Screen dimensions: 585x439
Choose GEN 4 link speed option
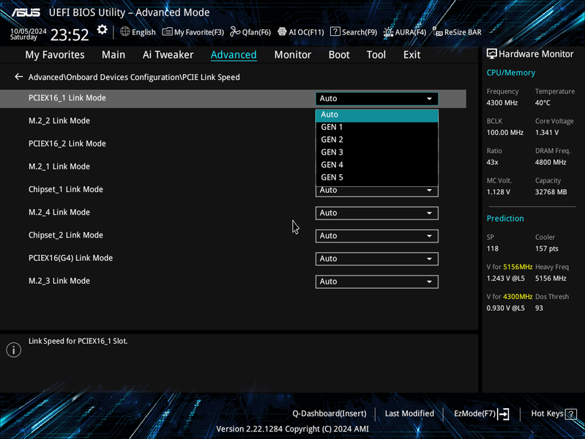click(377, 165)
